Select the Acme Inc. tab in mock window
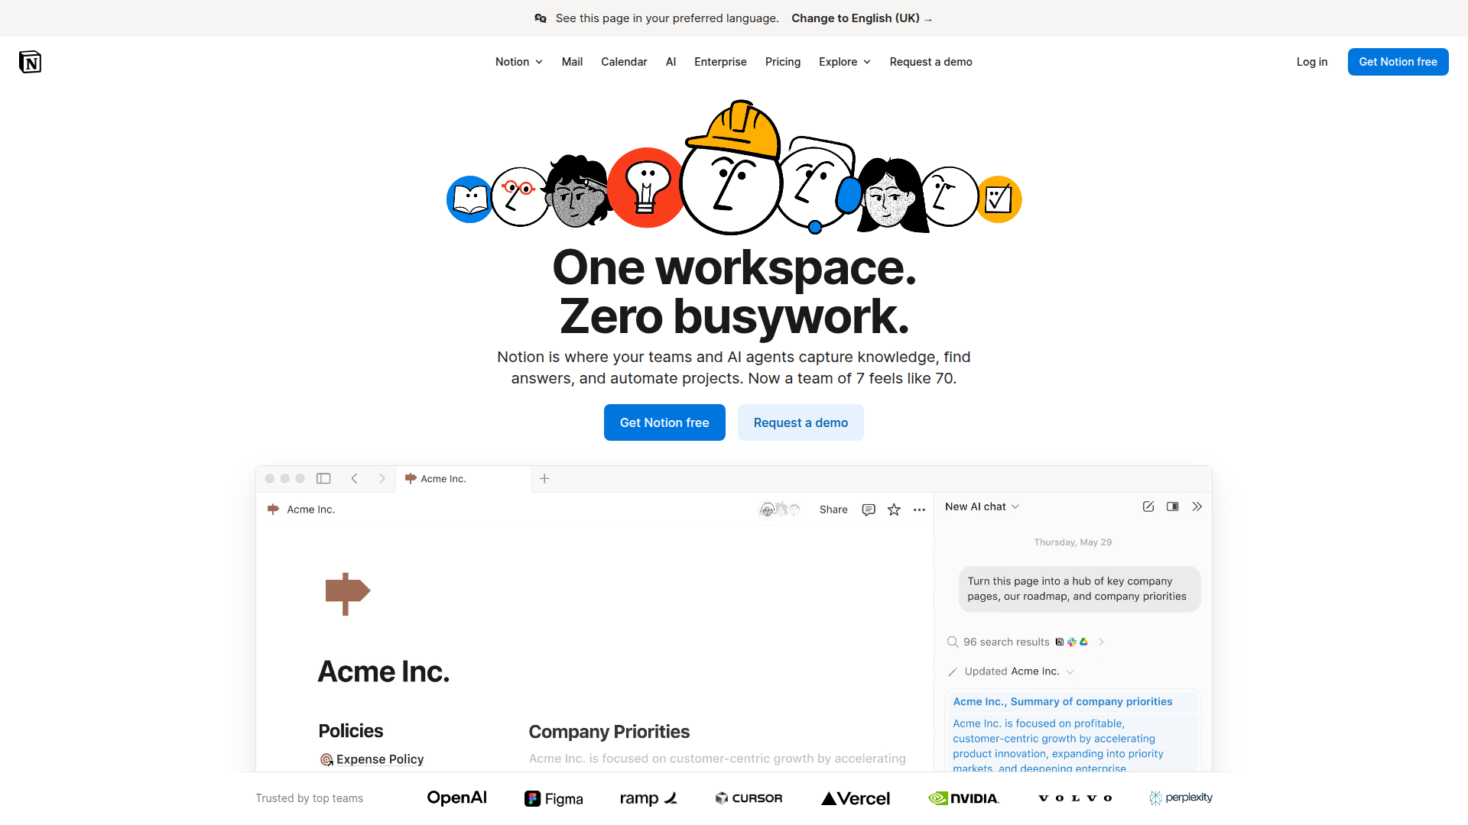 [463, 479]
